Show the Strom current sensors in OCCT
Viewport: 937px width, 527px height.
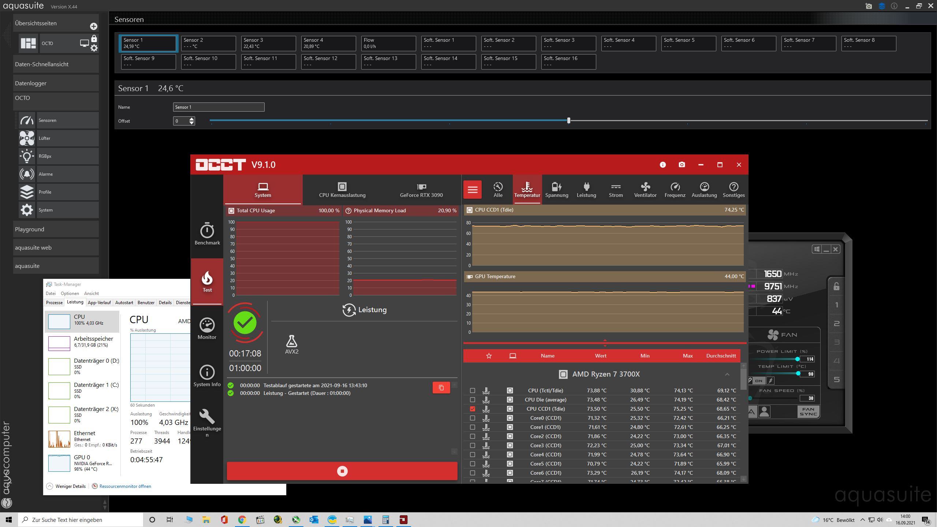pyautogui.click(x=616, y=190)
